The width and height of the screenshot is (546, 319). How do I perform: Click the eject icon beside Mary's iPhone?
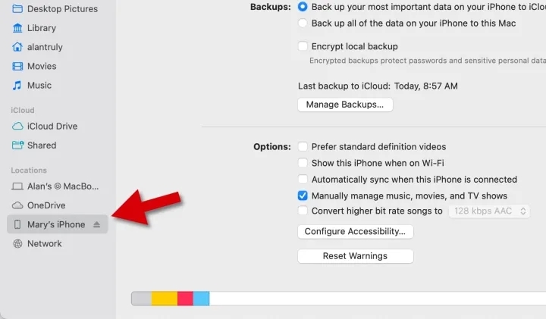pos(97,225)
